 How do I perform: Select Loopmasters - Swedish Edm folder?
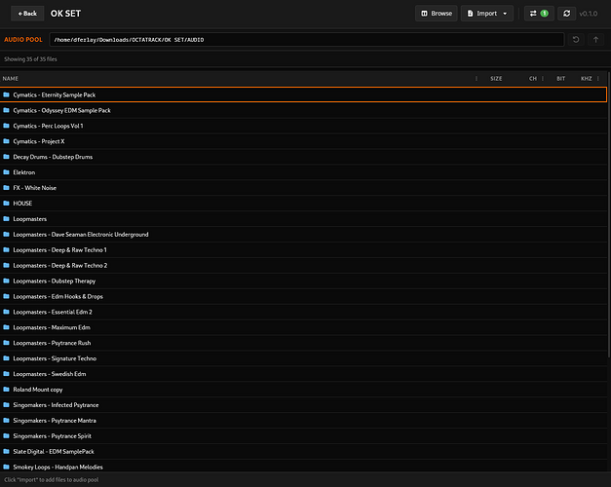click(x=303, y=374)
